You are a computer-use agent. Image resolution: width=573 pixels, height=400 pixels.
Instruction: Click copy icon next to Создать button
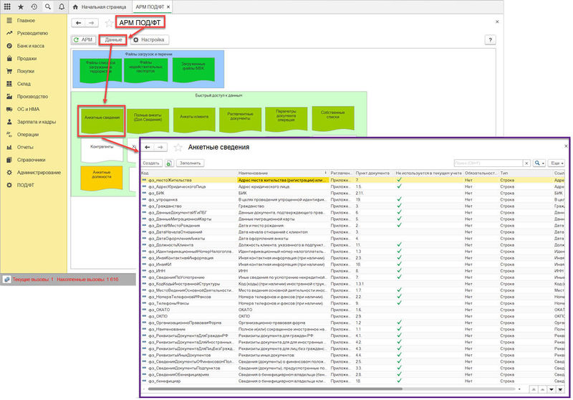(169, 163)
